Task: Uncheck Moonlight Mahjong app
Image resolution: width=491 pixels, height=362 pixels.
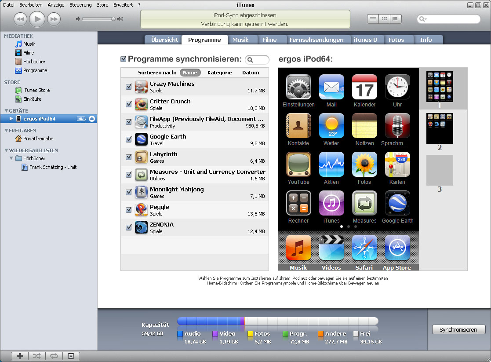Action: pyautogui.click(x=128, y=192)
